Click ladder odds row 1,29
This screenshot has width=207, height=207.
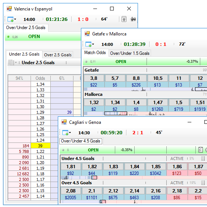[40, 112]
